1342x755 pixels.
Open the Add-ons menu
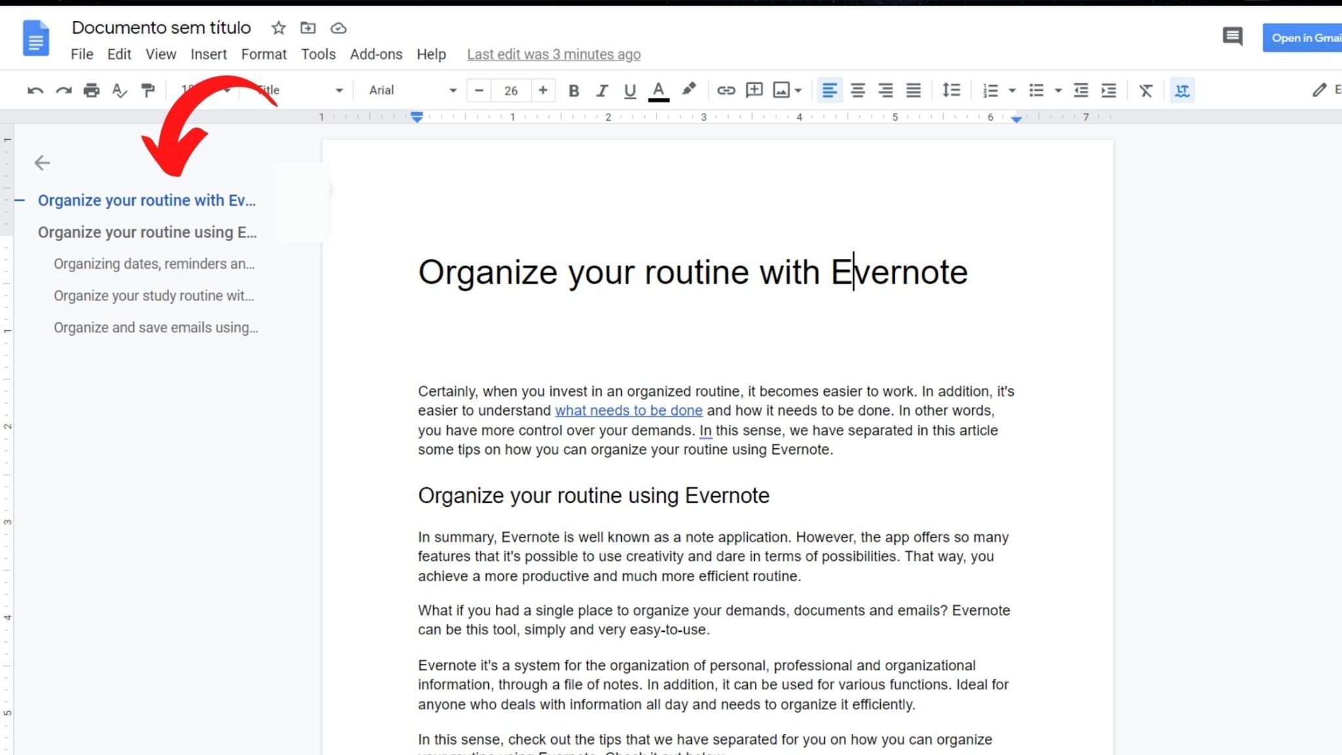coord(376,54)
